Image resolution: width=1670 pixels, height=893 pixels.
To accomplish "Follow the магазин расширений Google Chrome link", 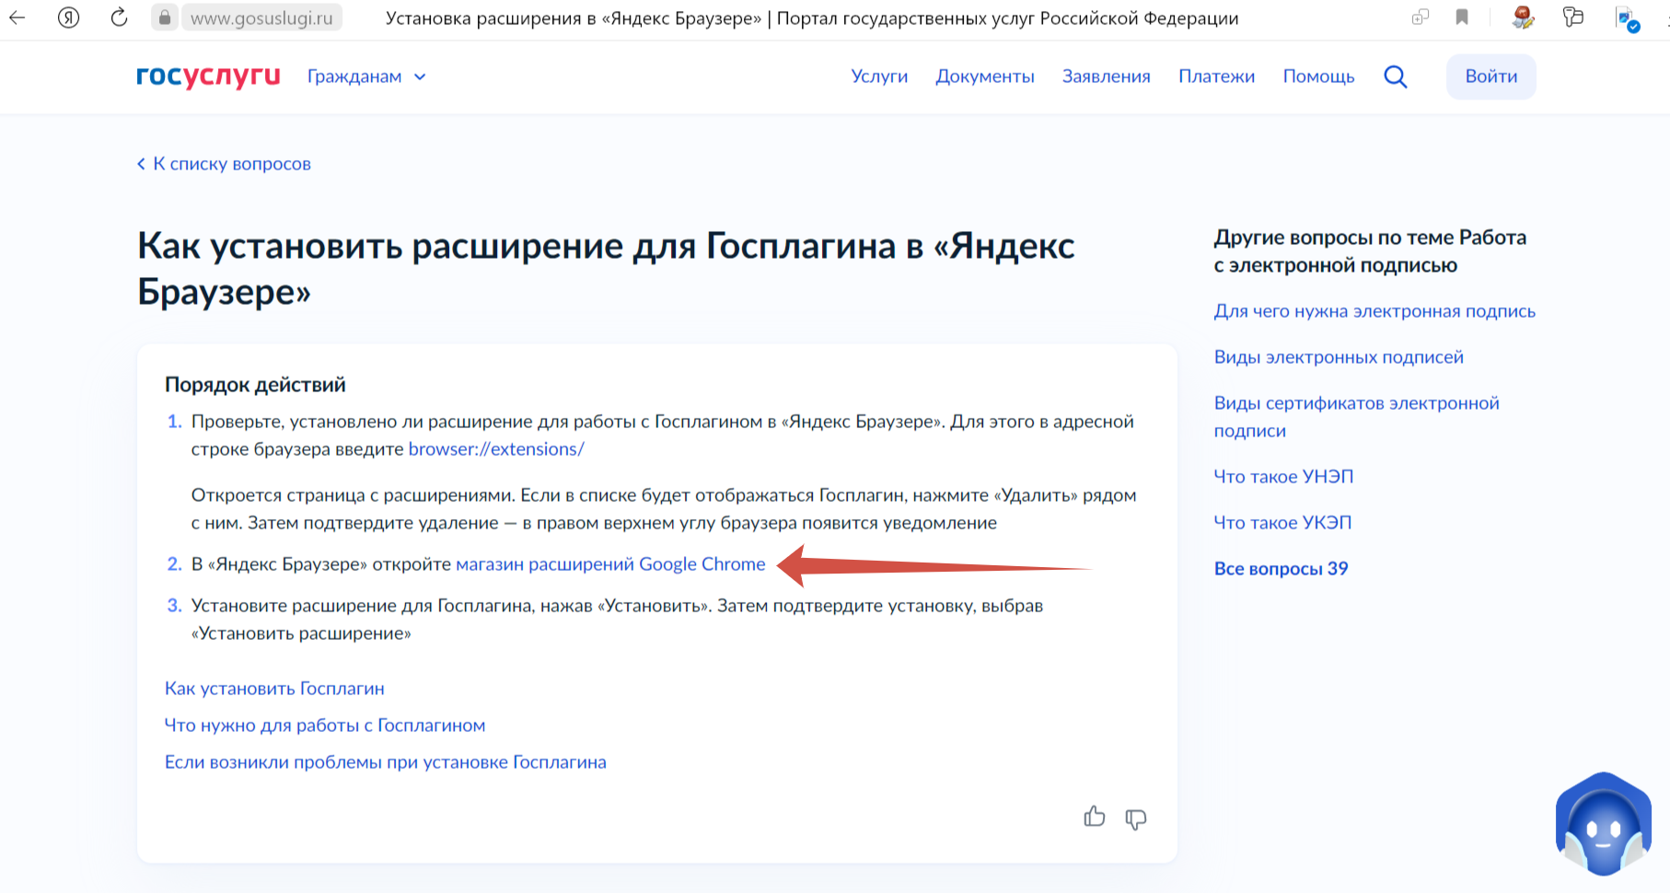I will pyautogui.click(x=610, y=564).
